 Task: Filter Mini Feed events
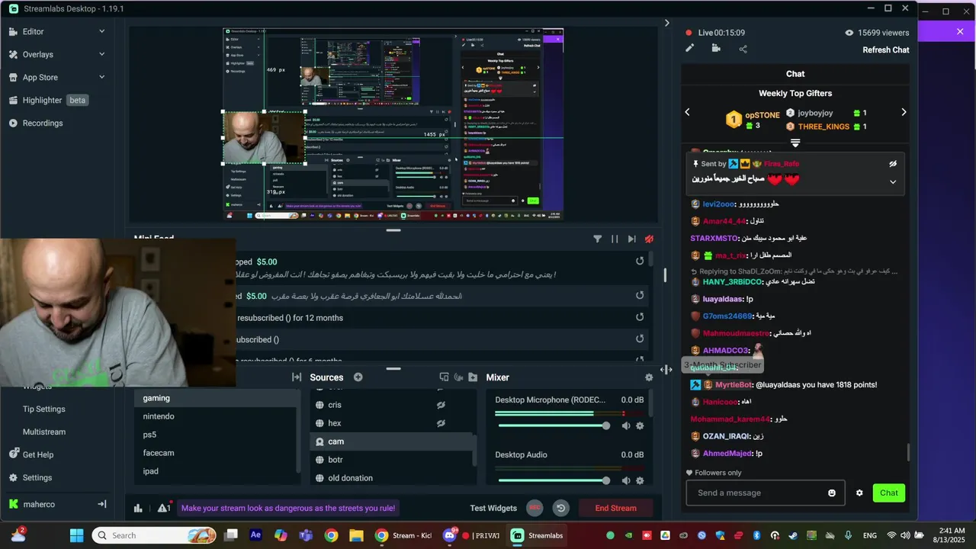tap(598, 239)
